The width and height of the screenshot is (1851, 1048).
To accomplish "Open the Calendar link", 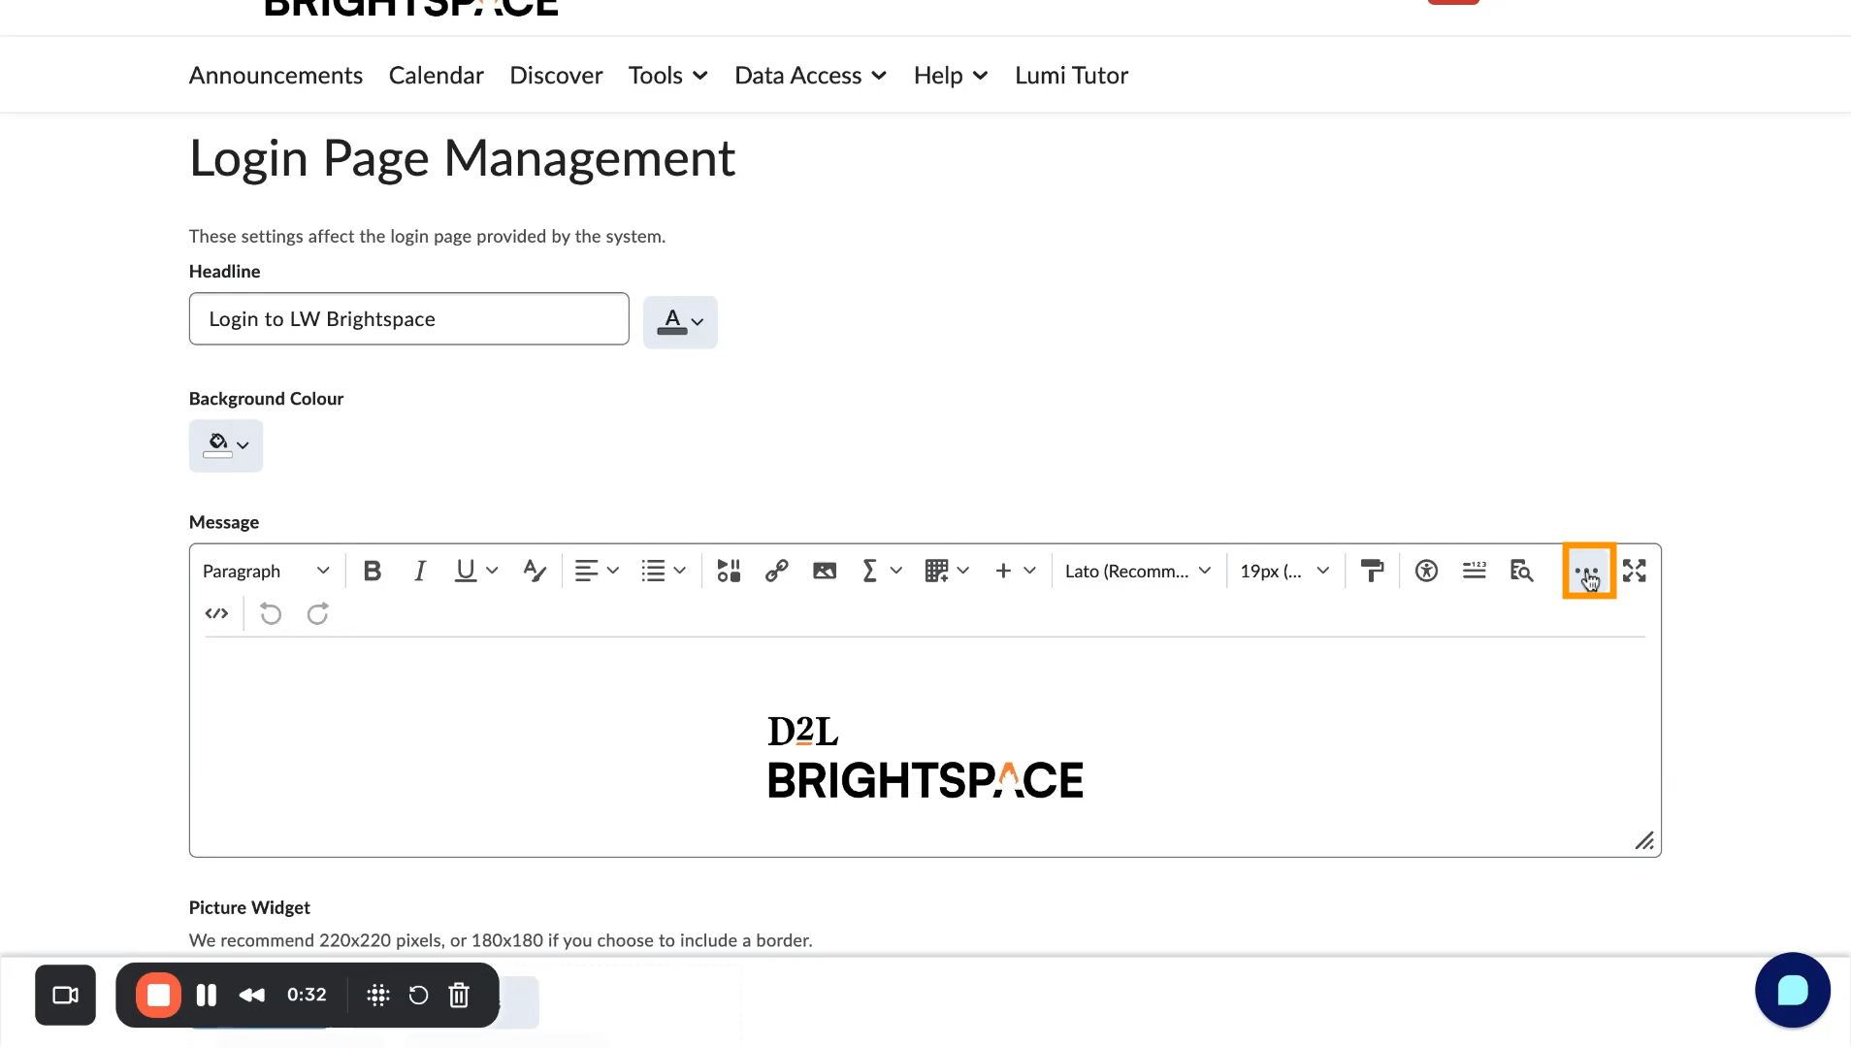I will (437, 76).
